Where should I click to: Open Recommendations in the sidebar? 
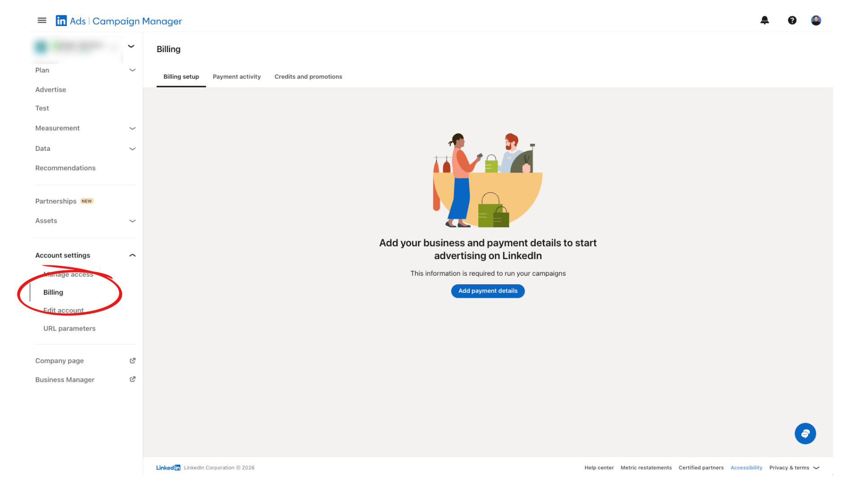[x=66, y=168]
